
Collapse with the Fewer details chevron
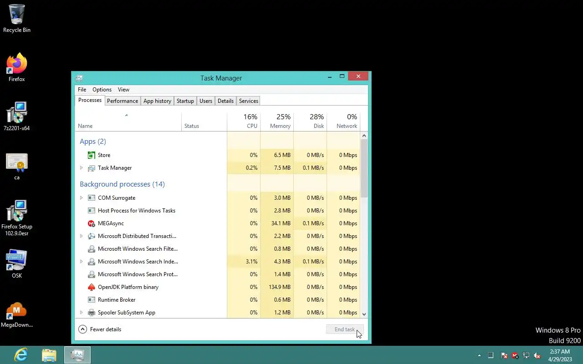(82, 329)
